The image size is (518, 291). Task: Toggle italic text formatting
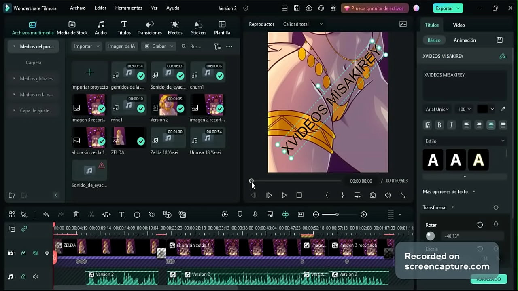[451, 125]
